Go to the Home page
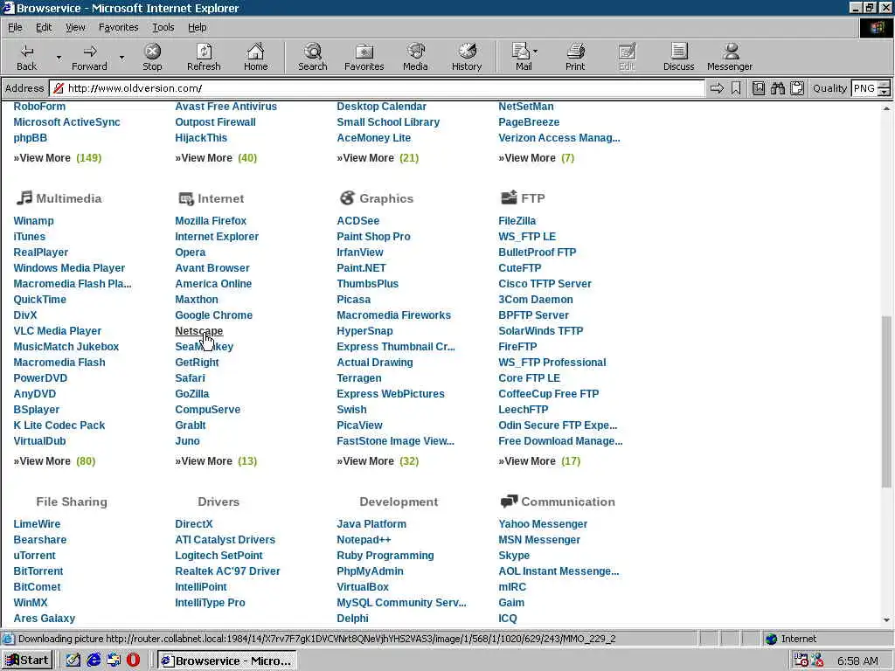The image size is (895, 671). point(255,57)
